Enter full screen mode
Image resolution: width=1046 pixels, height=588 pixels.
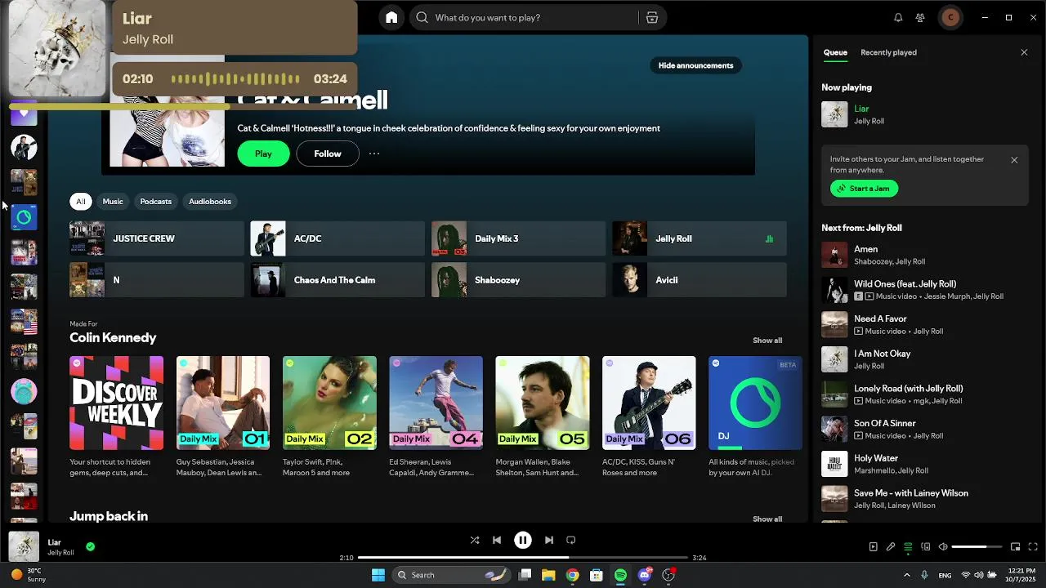1033,547
